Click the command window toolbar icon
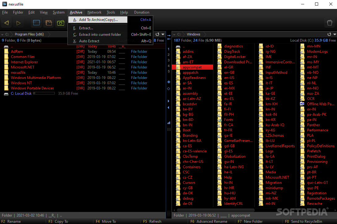 click(x=36, y=23)
